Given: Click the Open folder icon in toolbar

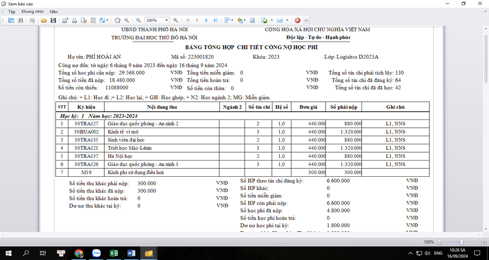Looking at the screenshot, I should pos(45,20).
